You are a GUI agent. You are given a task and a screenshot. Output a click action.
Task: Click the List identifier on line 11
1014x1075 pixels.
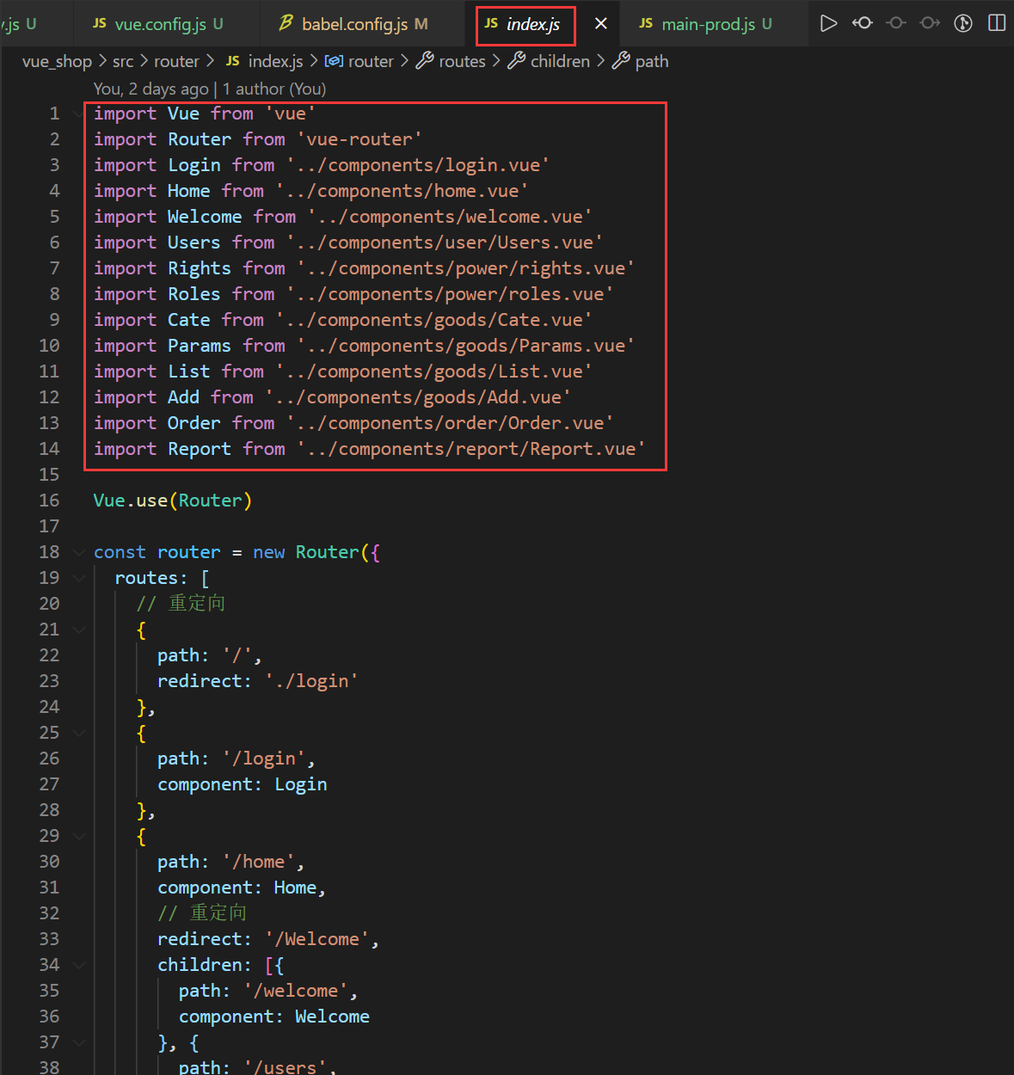pos(189,372)
